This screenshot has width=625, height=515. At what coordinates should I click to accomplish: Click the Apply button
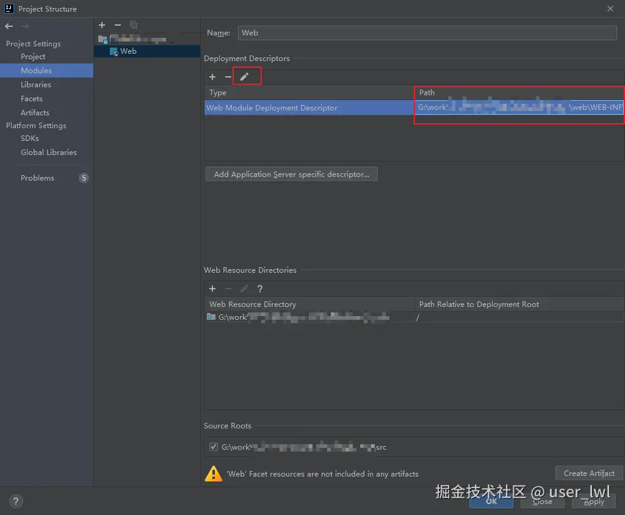[x=594, y=502]
